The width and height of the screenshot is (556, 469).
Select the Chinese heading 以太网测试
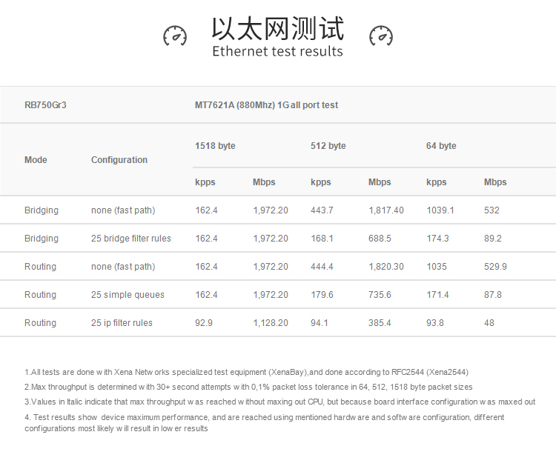278,28
